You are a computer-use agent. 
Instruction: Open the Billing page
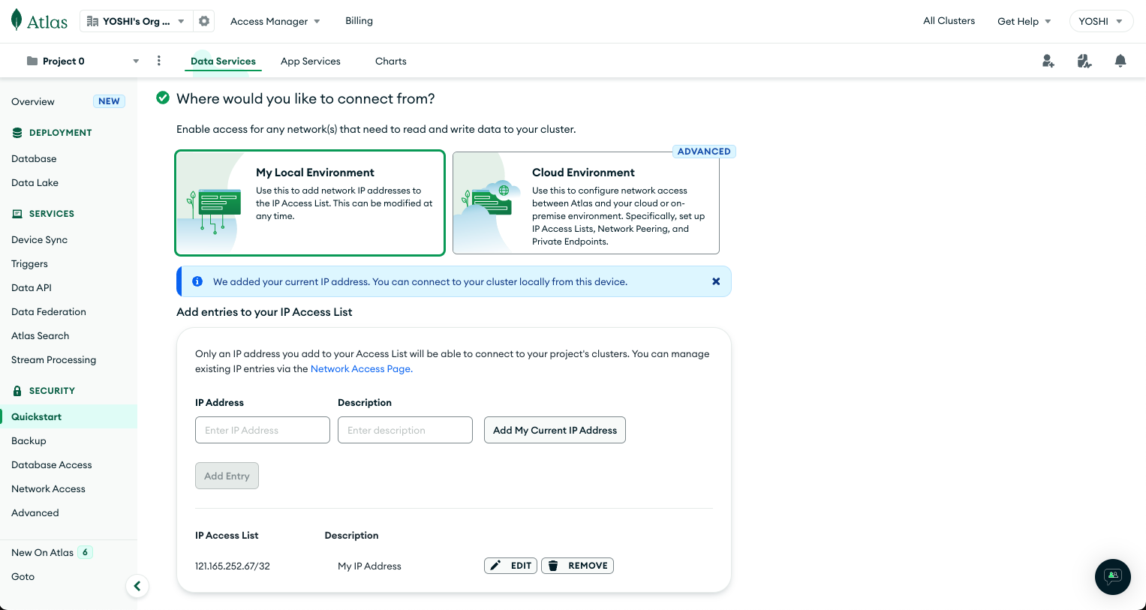(359, 20)
